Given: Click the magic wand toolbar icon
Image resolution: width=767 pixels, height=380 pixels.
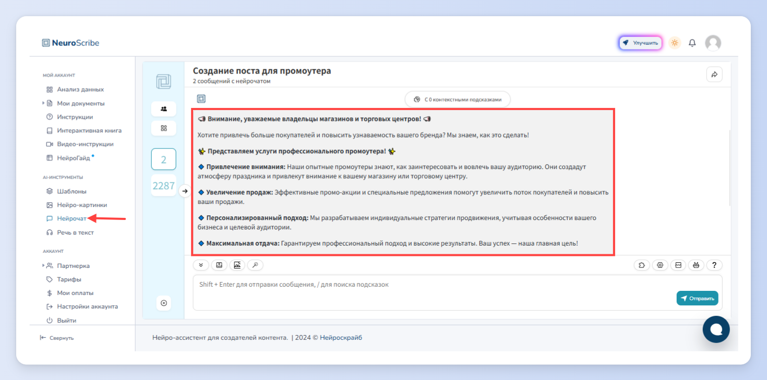Looking at the screenshot, I should click(x=255, y=265).
